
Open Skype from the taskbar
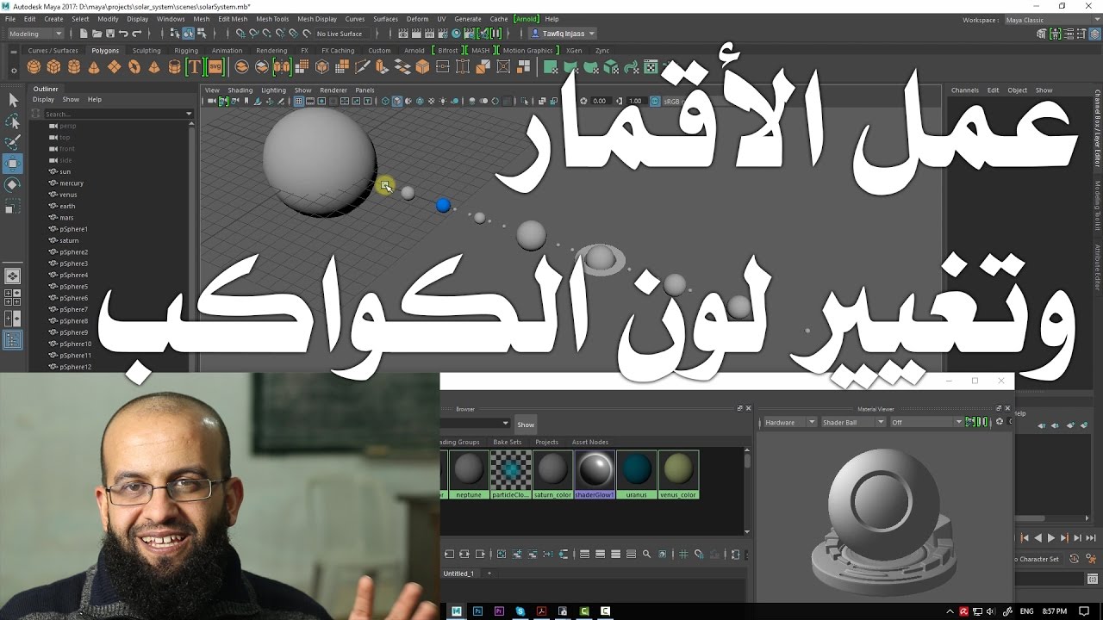[x=520, y=611]
